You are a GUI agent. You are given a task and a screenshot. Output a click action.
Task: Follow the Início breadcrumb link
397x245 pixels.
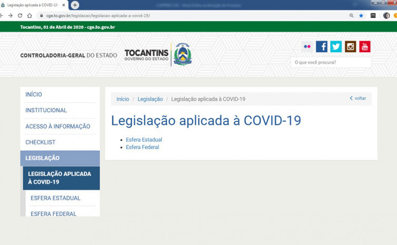coord(123,99)
